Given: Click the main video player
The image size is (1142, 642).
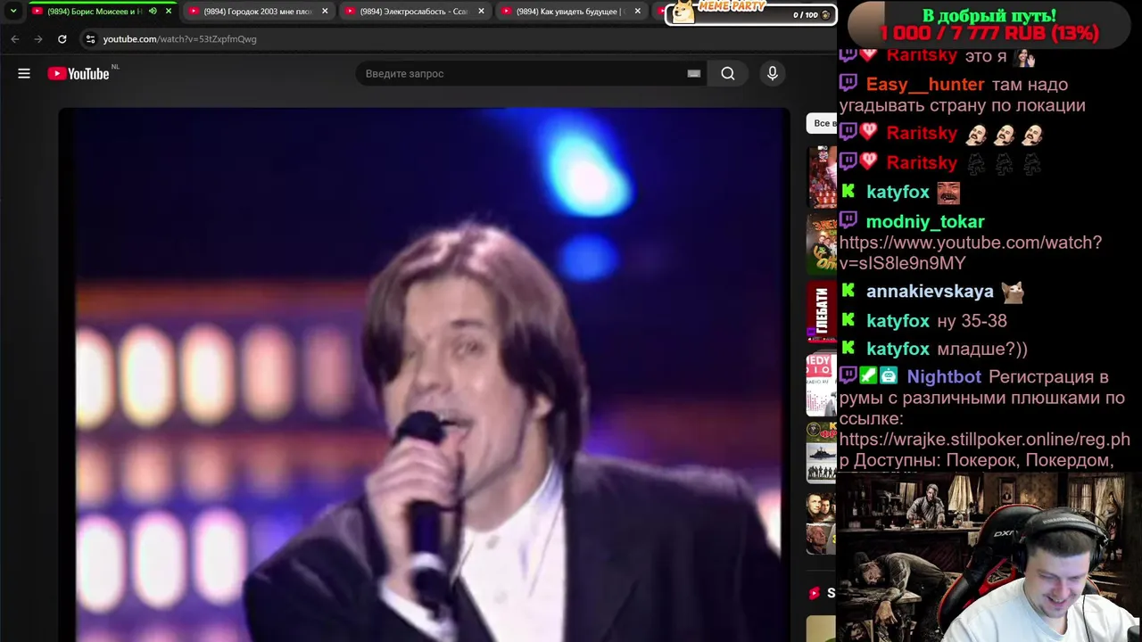Looking at the screenshot, I should point(425,374).
